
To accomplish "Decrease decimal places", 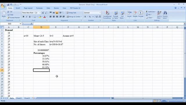I will pos(99,17).
